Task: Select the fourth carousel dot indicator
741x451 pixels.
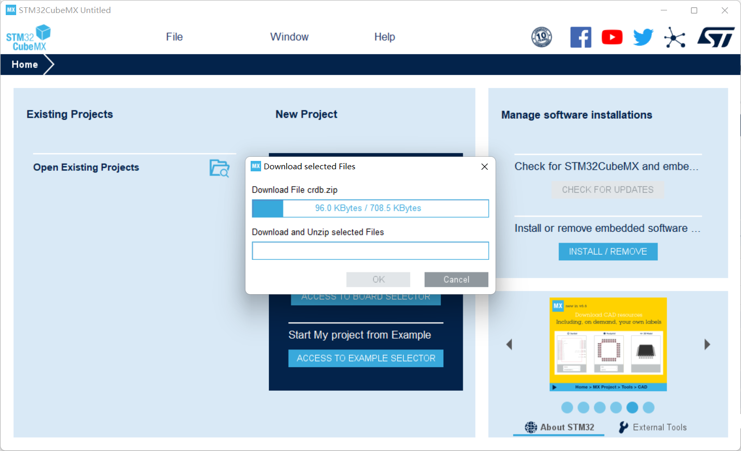Action: pyautogui.click(x=616, y=408)
